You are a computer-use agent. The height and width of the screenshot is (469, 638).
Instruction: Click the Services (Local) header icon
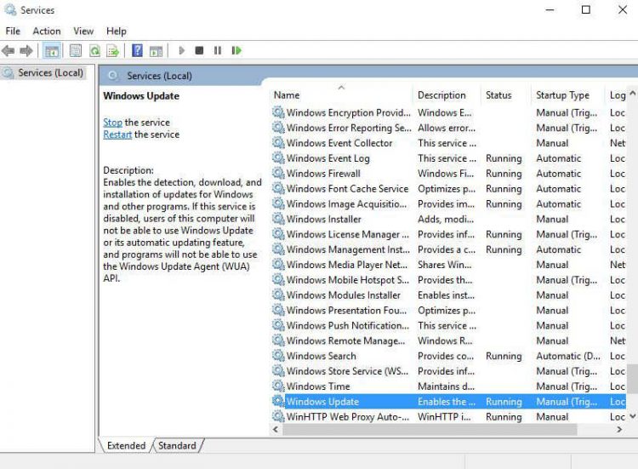point(113,76)
